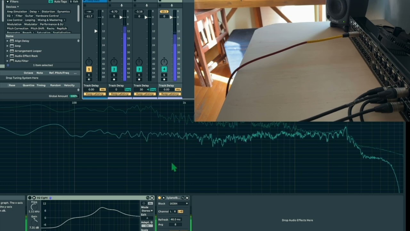The height and width of the screenshot is (231, 410).
Task: Select the Looping tag
Action: click(x=30, y=20)
